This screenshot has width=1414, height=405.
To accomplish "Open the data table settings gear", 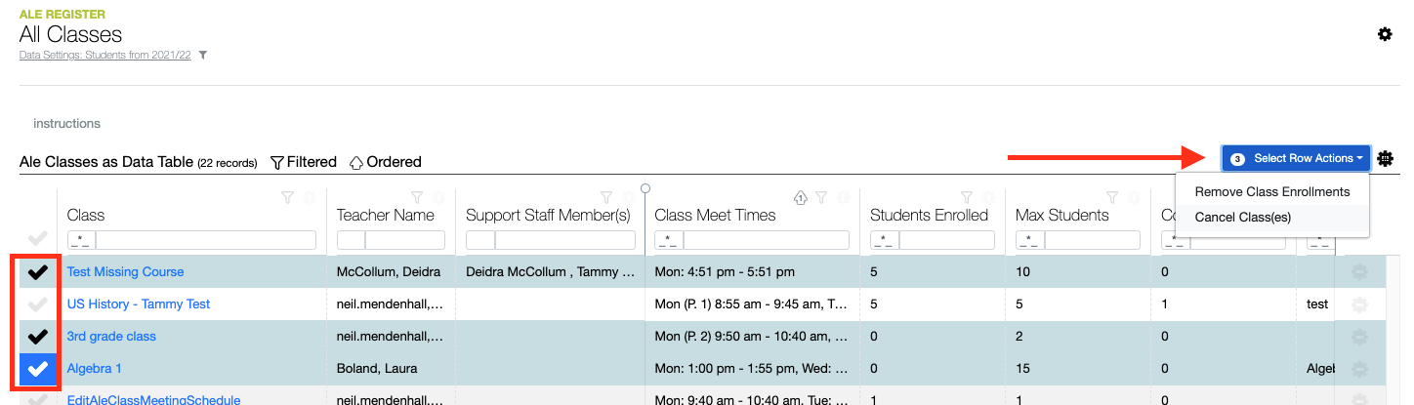I will (x=1385, y=158).
